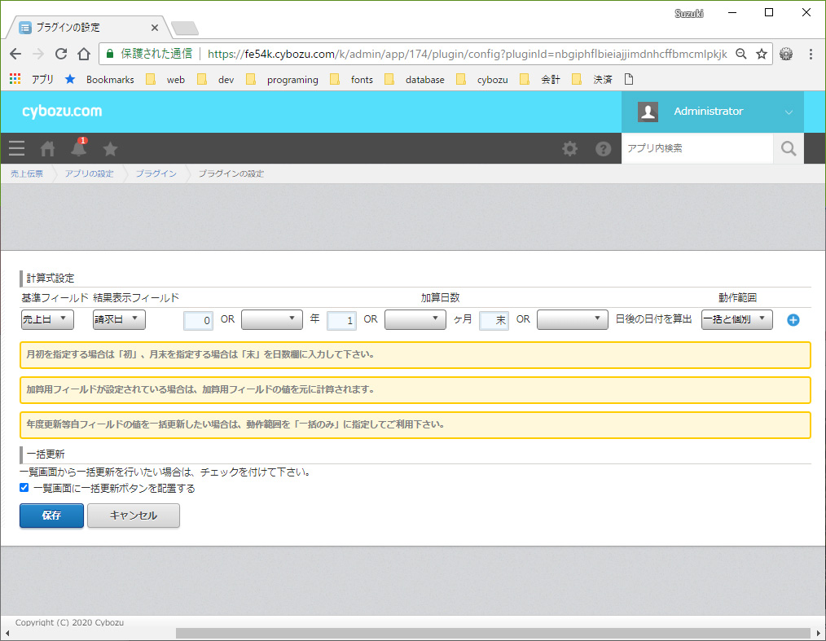Click the horizontal scrollbar thumb

coord(493,633)
